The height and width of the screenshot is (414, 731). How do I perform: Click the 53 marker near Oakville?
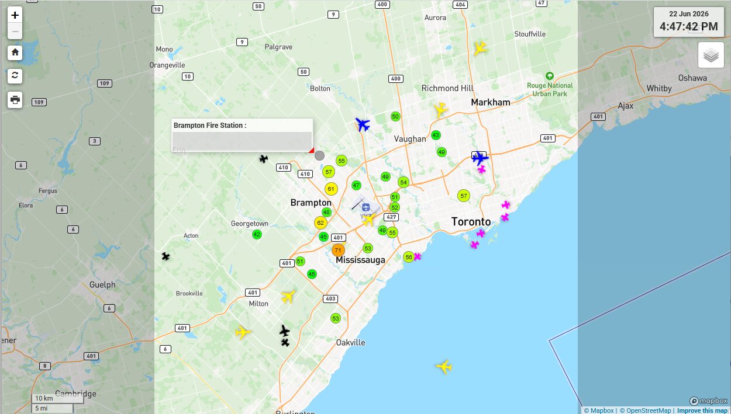pos(336,318)
